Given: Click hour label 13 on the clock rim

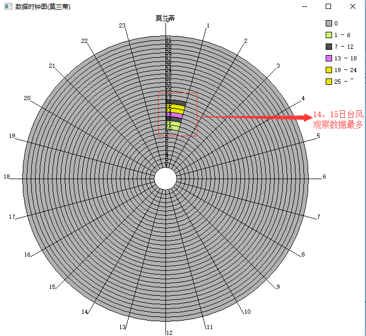Looking at the screenshot, I should (123, 327).
